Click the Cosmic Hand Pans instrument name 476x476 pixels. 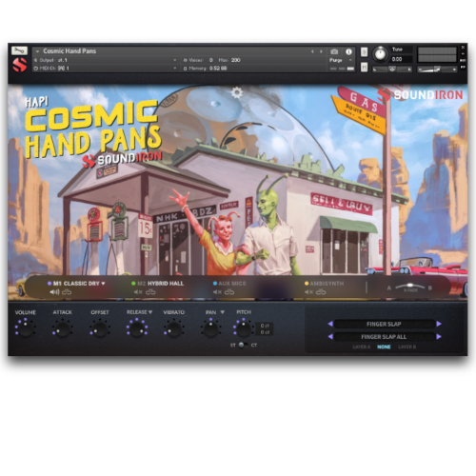pos(69,51)
